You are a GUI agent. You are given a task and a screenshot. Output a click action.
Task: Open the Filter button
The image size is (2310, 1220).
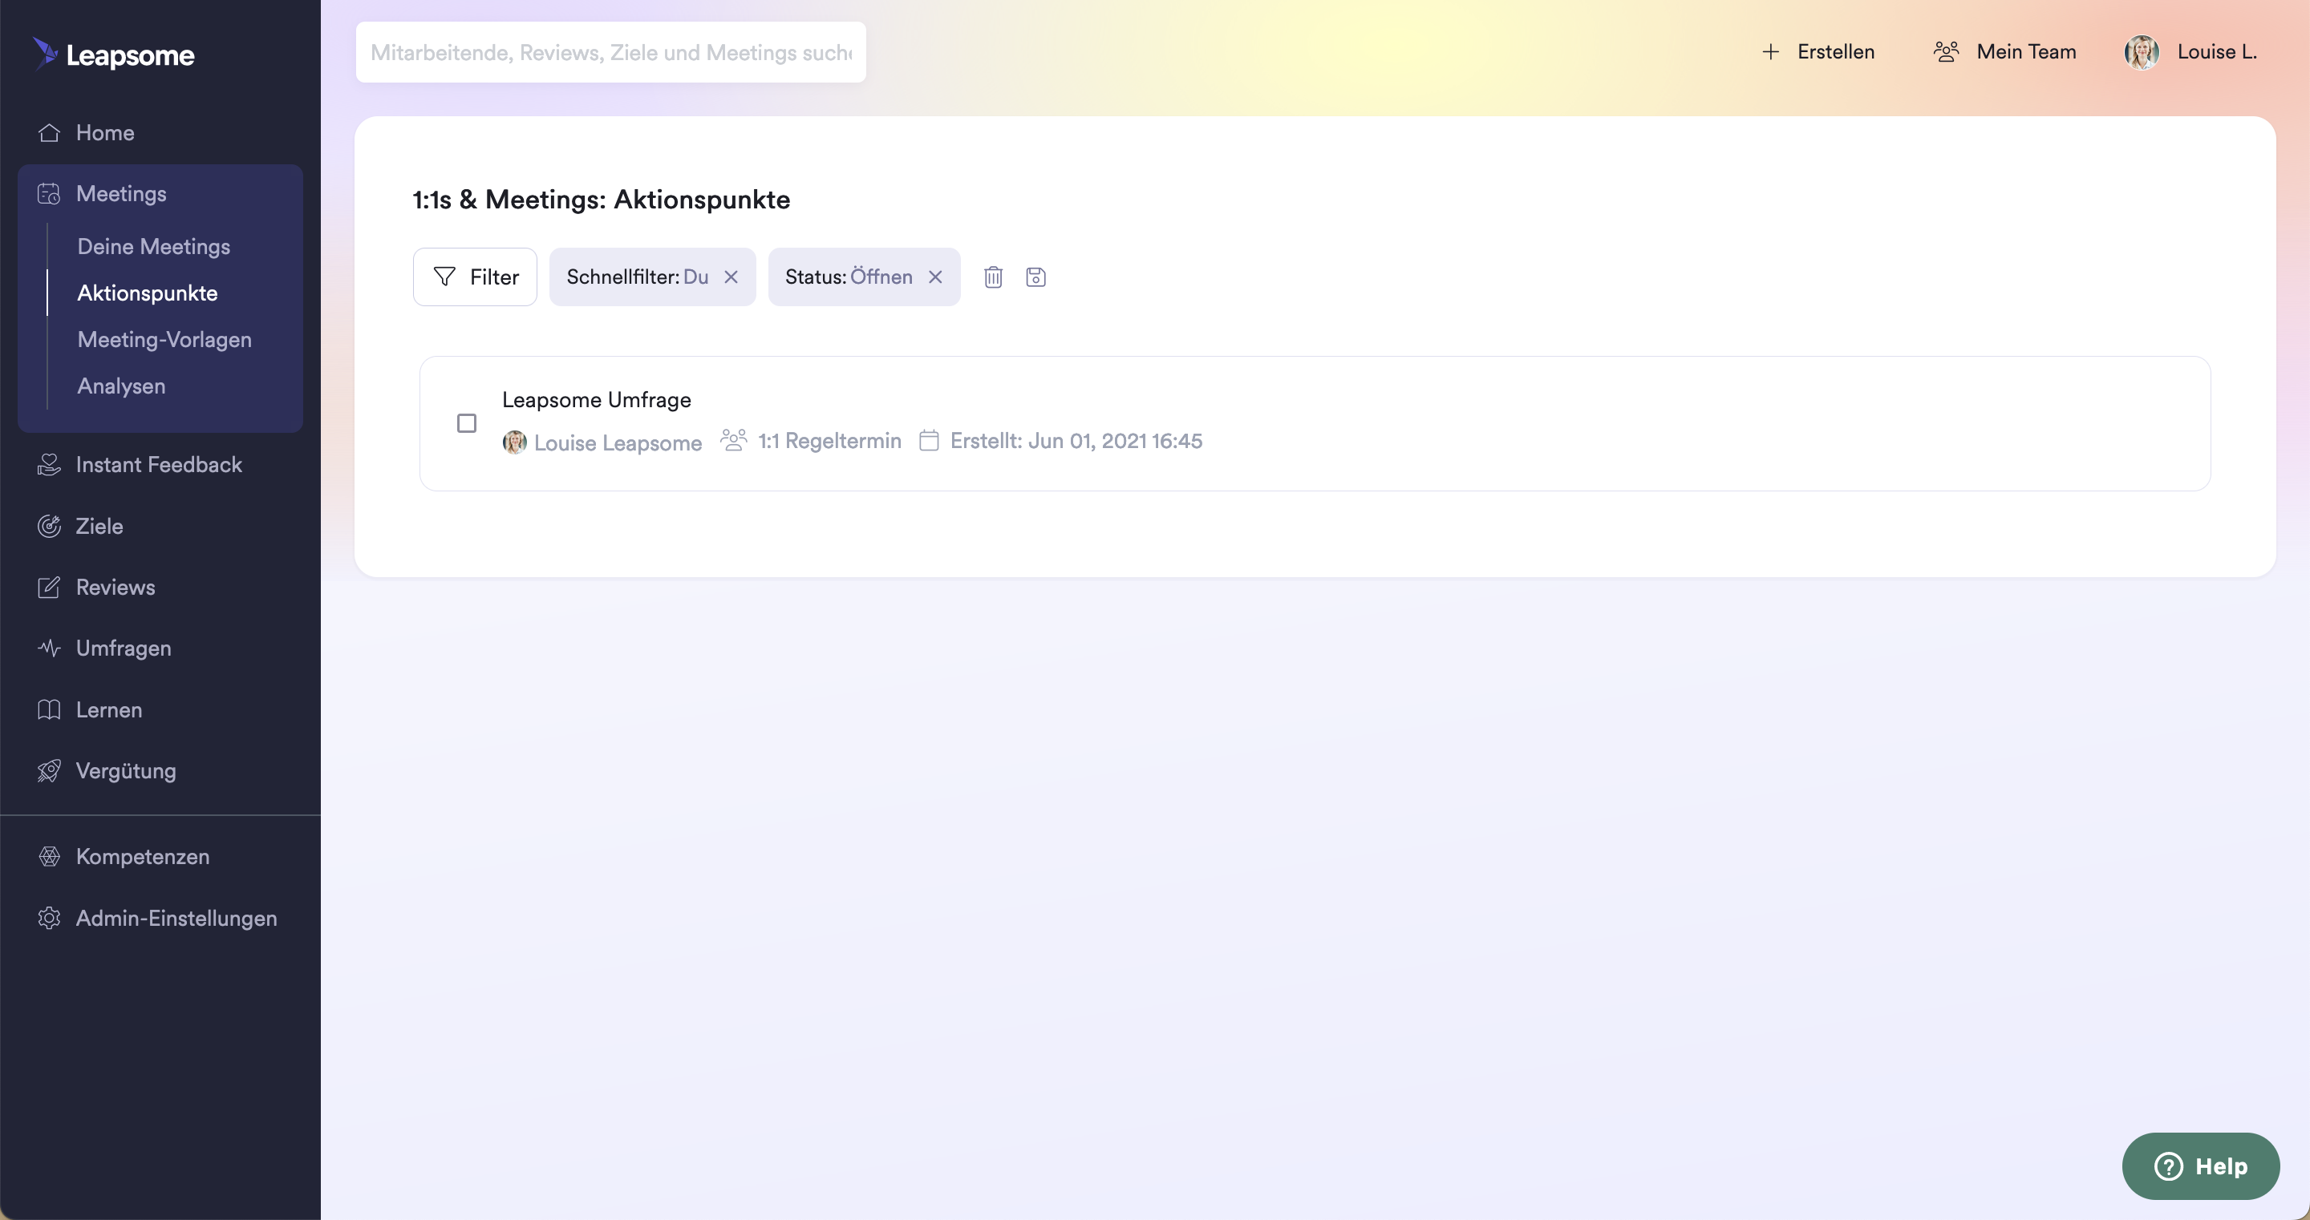(476, 277)
